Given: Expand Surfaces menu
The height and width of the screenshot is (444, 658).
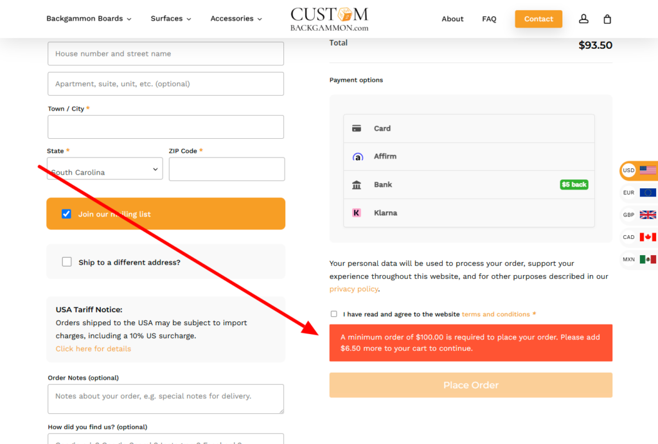Looking at the screenshot, I should pyautogui.click(x=171, y=19).
